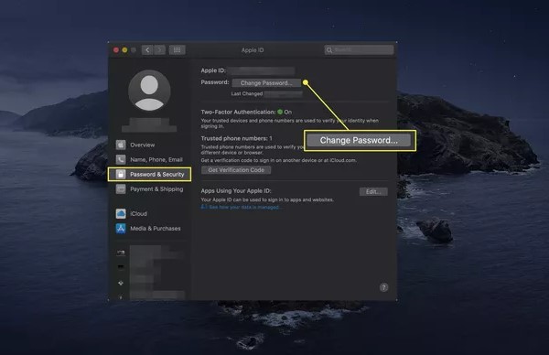Click the third device icon in sidebar list
The height and width of the screenshot is (355, 549).
pyautogui.click(x=121, y=283)
